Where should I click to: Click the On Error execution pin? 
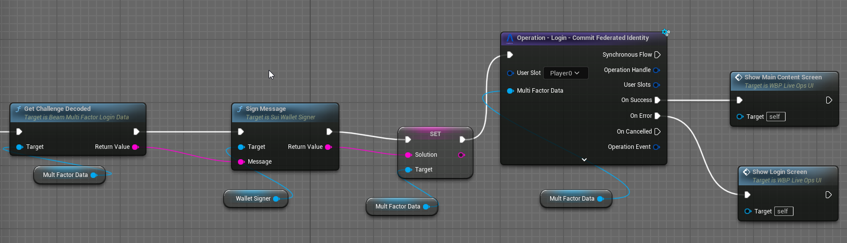click(x=658, y=116)
